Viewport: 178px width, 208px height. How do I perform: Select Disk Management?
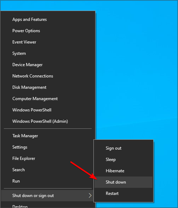pos(48,87)
